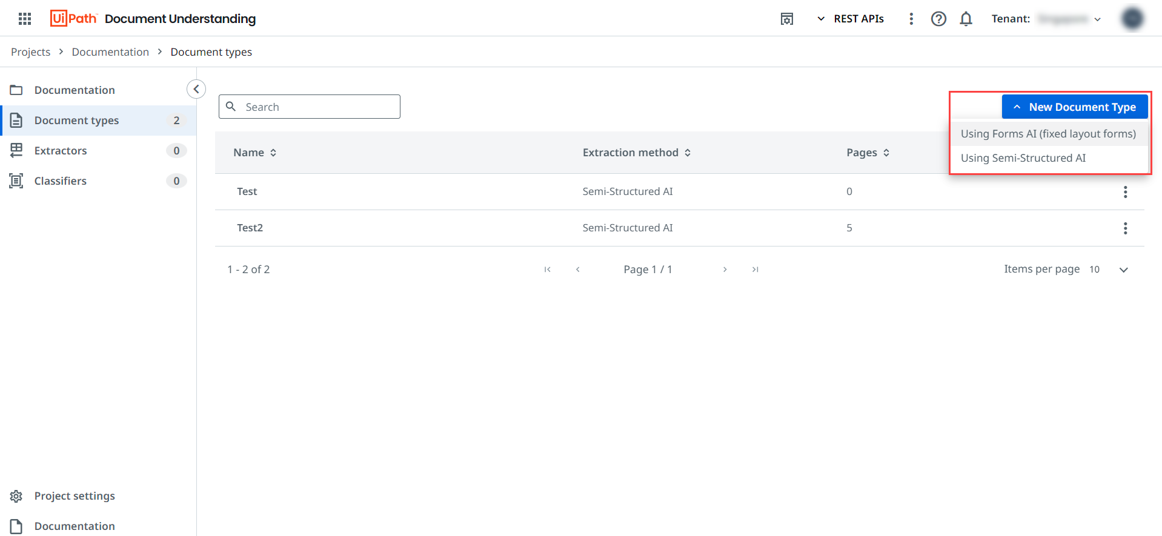Click the Document types page icon
This screenshot has width=1162, height=536.
tap(16, 120)
